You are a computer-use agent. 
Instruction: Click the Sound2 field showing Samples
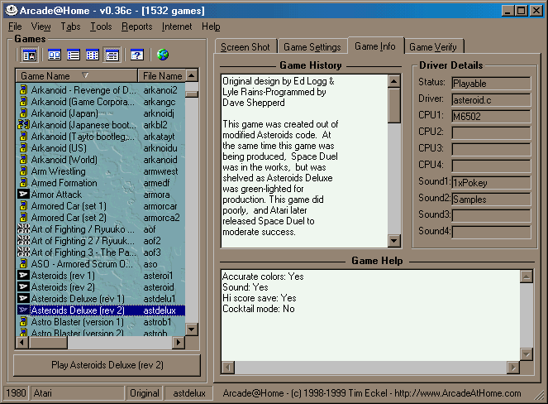coord(491,199)
